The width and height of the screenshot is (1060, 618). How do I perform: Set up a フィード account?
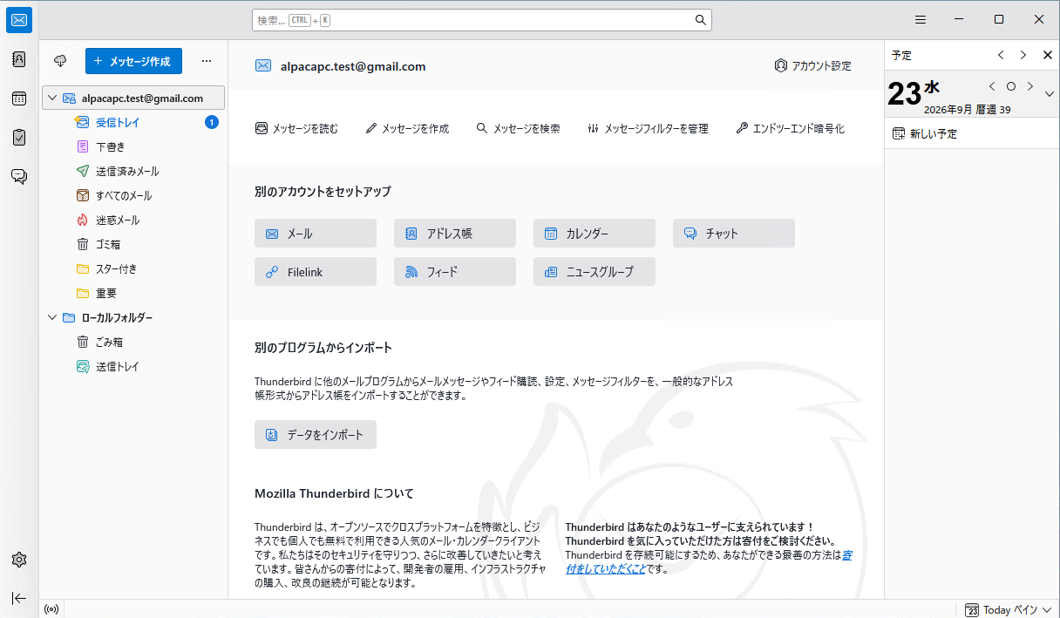[455, 272]
